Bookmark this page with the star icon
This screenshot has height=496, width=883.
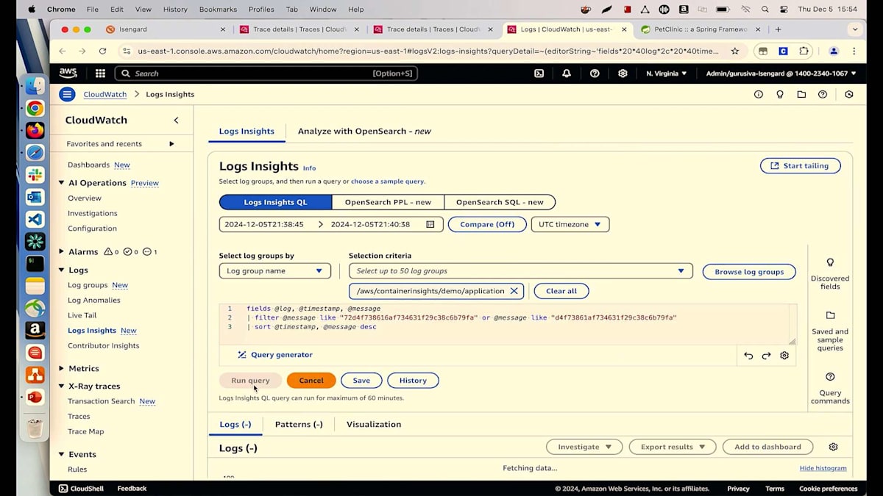(734, 51)
